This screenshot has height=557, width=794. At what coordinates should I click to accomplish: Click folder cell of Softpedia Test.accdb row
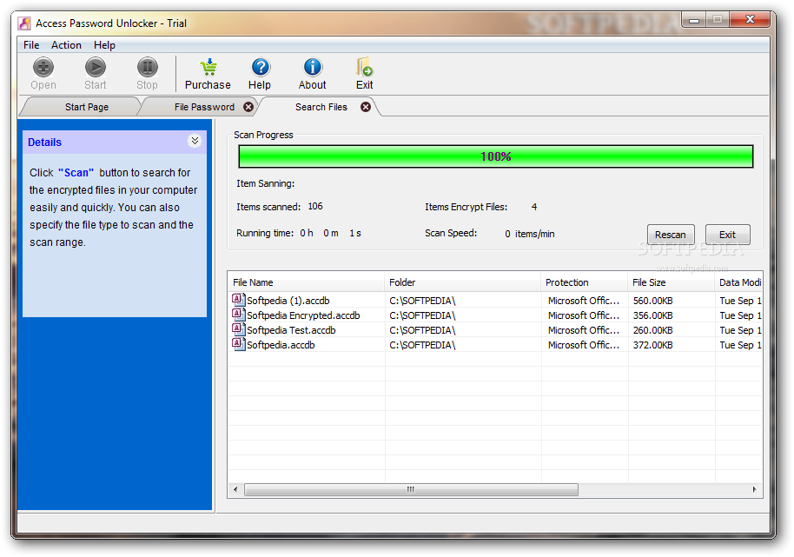tap(422, 330)
